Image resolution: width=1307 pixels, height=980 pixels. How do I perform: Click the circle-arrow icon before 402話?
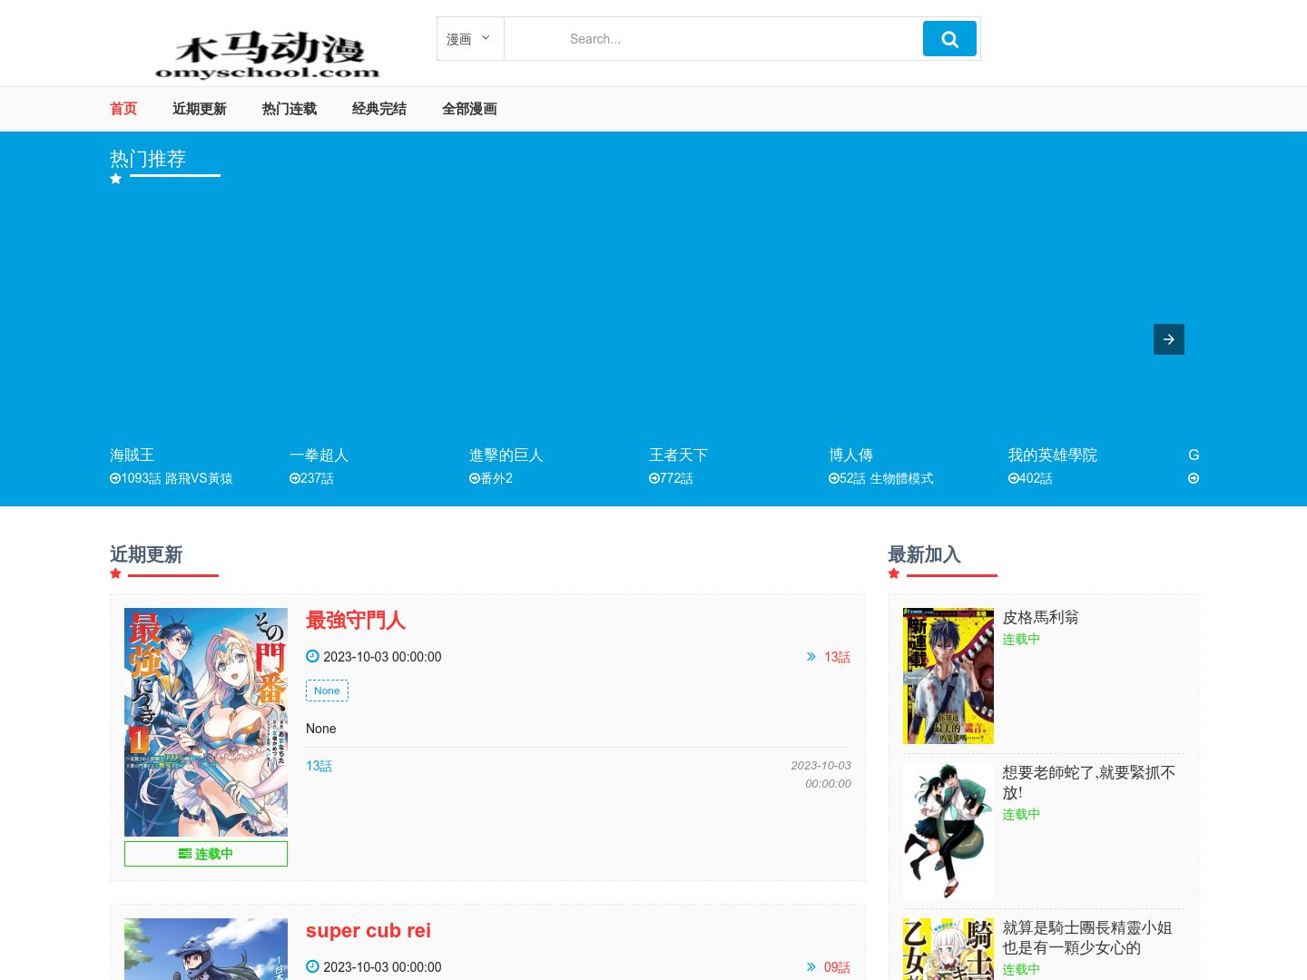1014,478
